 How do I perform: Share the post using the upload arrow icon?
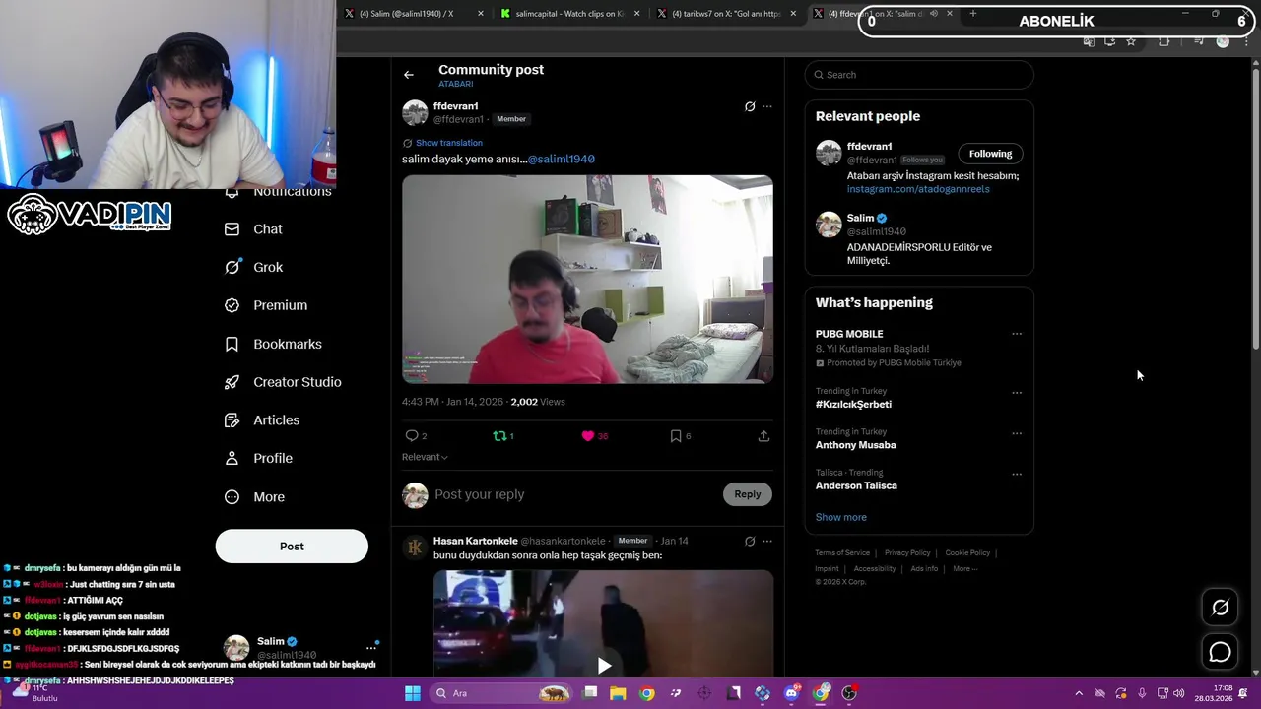coord(763,435)
